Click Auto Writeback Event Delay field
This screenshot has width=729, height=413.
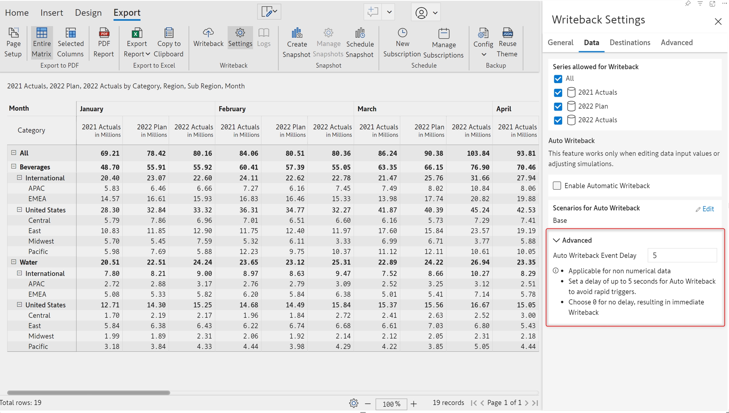pyautogui.click(x=682, y=255)
